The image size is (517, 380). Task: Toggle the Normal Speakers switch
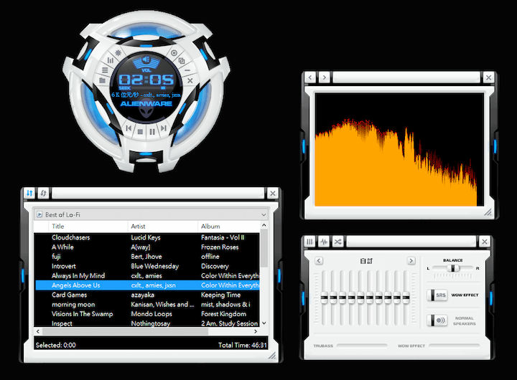[x=437, y=320]
